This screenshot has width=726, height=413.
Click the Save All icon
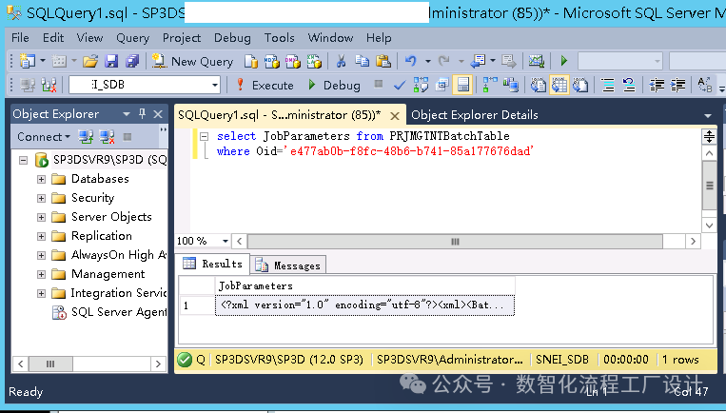pos(132,61)
